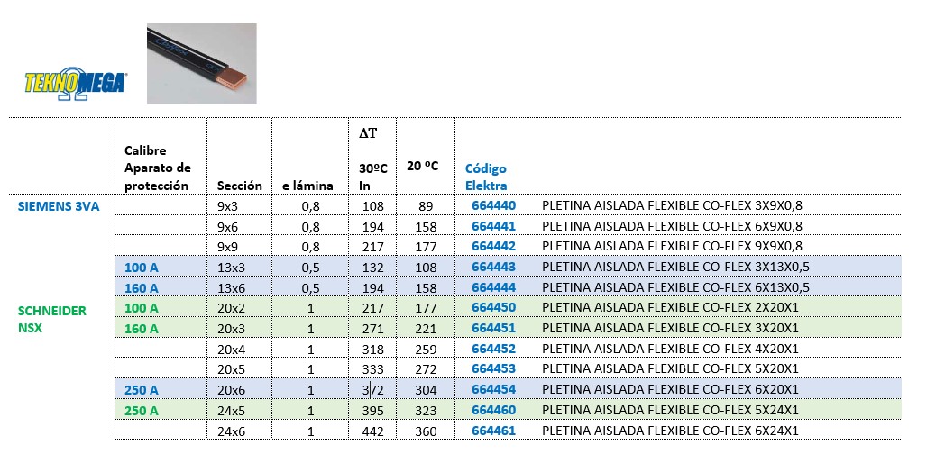Click section cell 20x3
The width and height of the screenshot is (945, 463).
tap(231, 329)
